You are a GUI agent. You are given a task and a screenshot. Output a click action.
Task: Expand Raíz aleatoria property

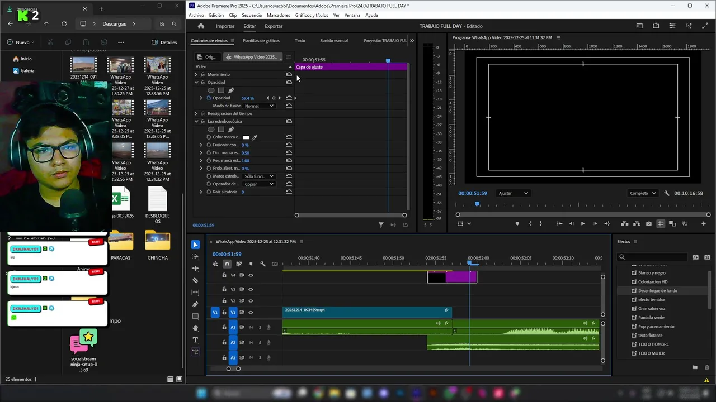(201, 192)
